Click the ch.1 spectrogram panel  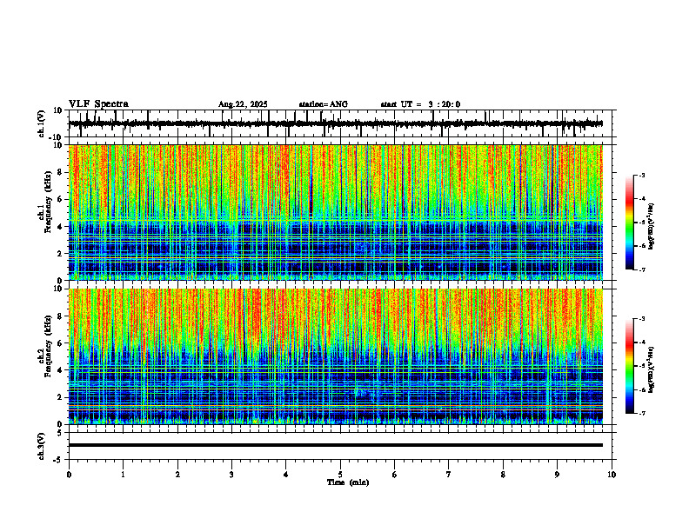coord(335,212)
